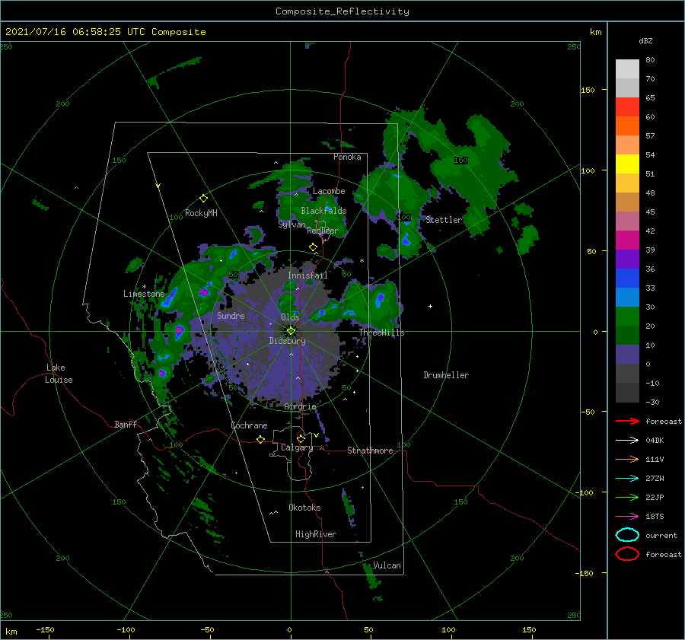Screen dimensions: 685x640
Task: Click the ThreeHills city label
Action: (382, 333)
